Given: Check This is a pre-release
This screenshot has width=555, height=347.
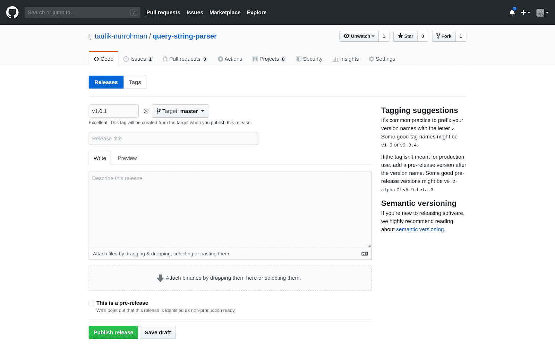Looking at the screenshot, I should pos(92,303).
